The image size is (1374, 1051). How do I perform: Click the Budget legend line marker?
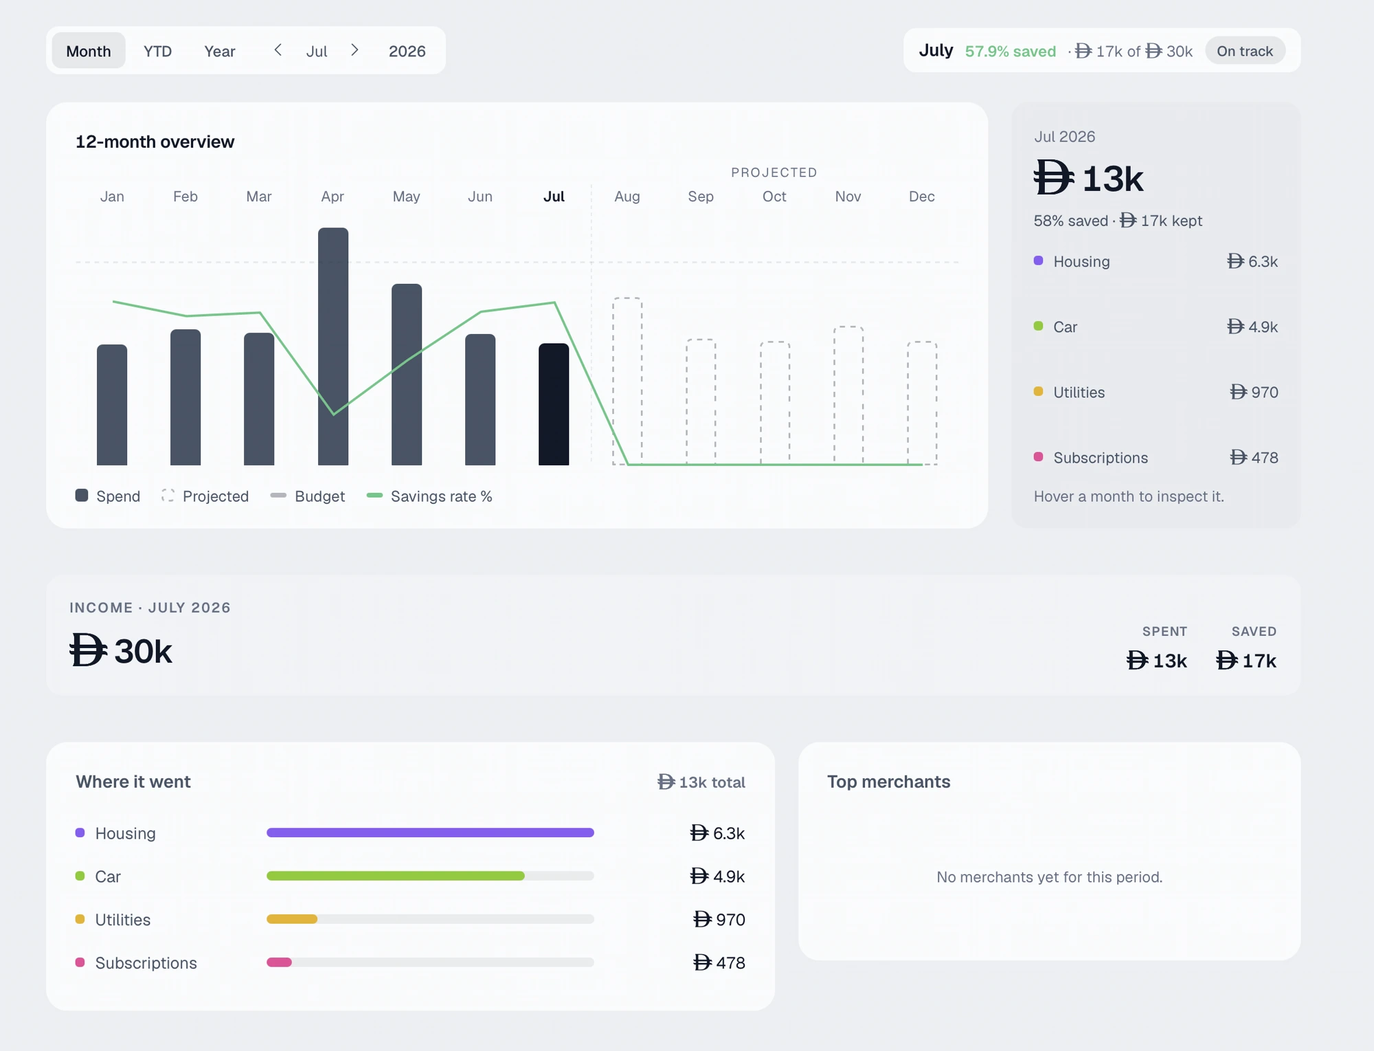click(278, 496)
